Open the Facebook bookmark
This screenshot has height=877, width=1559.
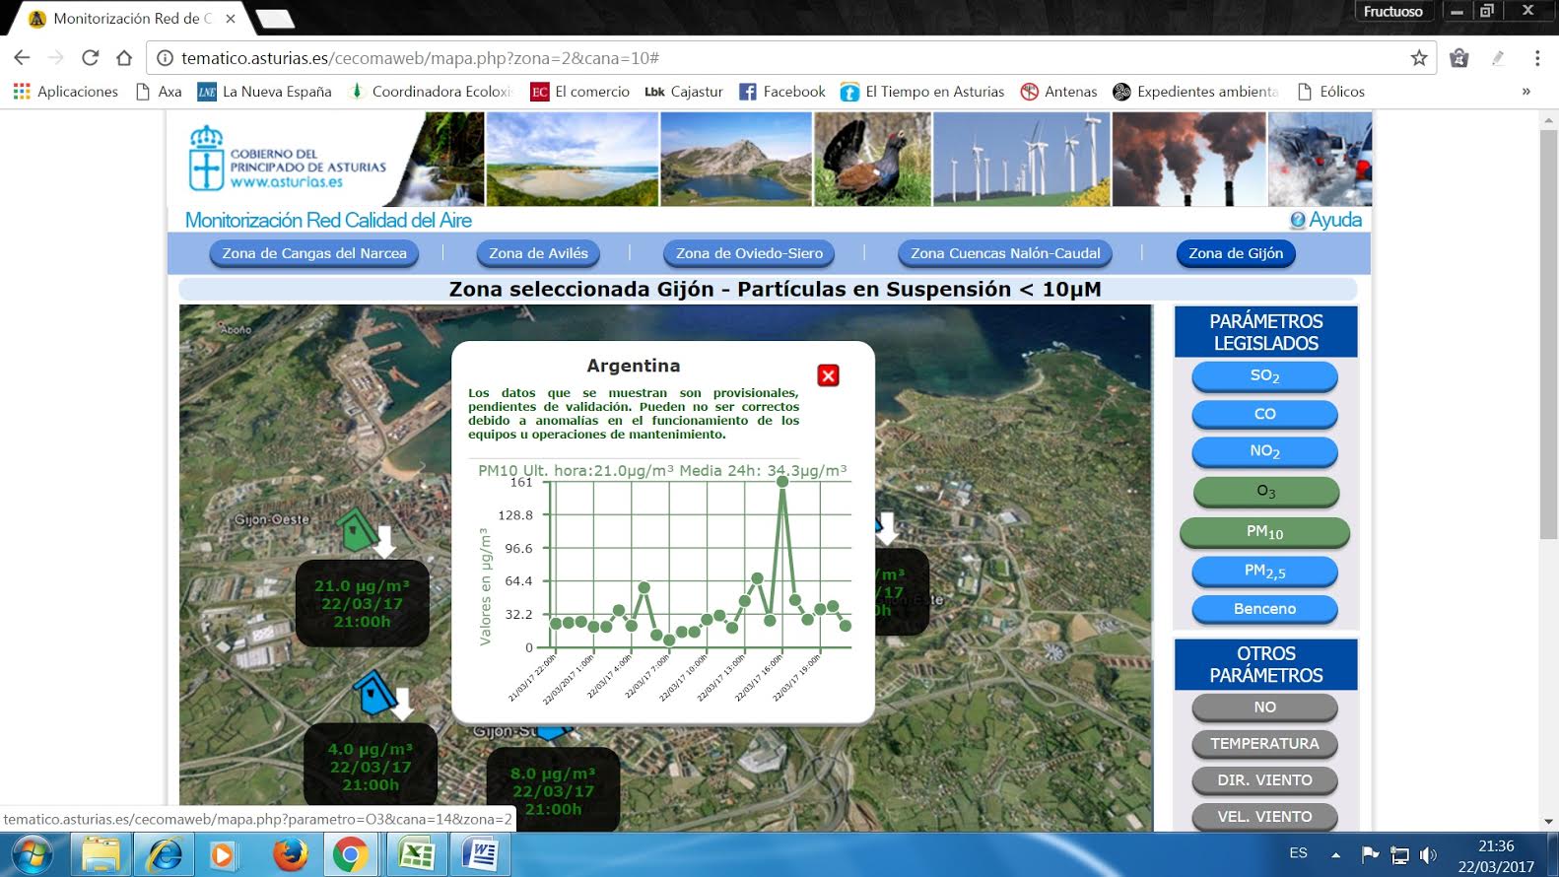[782, 92]
